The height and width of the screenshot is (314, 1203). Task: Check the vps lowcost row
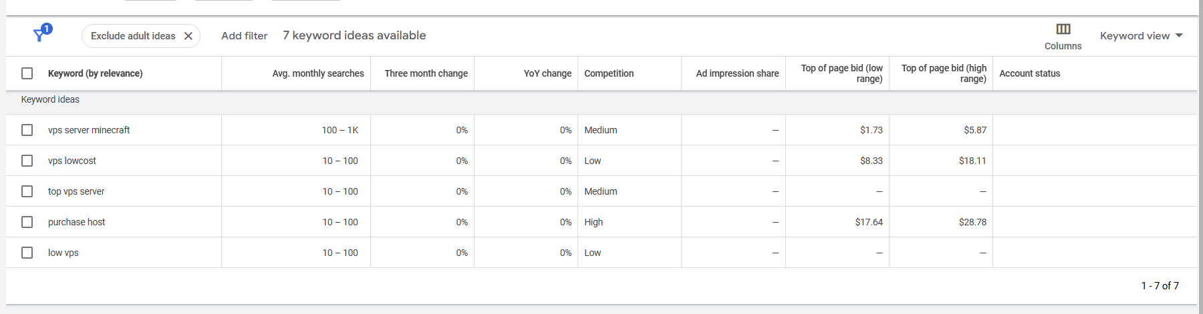pos(27,161)
